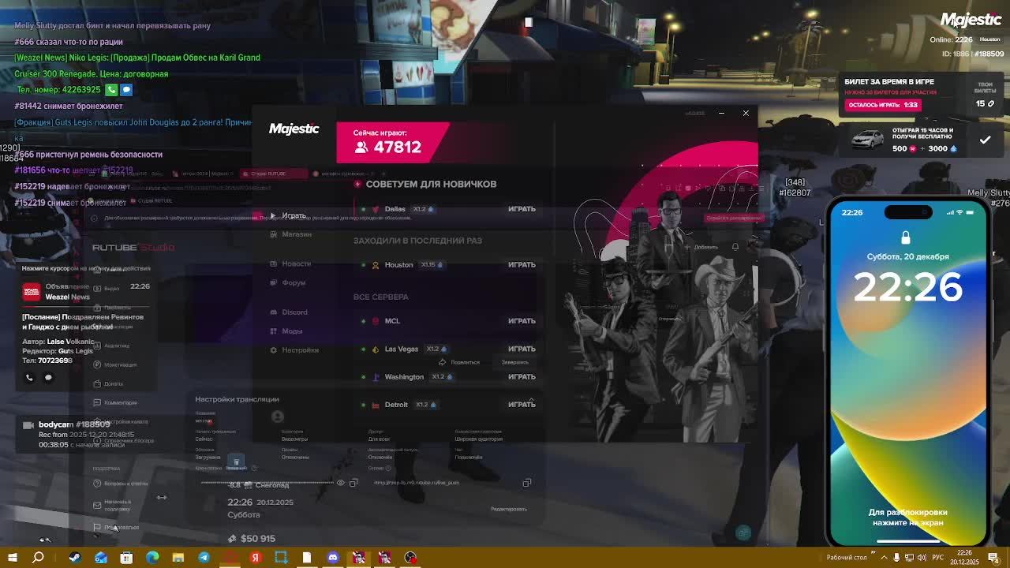This screenshot has height=568, width=1010.
Task: Click the Majestic logo in the launcher
Action: click(294, 129)
